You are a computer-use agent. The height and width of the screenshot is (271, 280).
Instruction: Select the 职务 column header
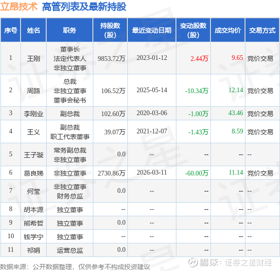click(70, 30)
